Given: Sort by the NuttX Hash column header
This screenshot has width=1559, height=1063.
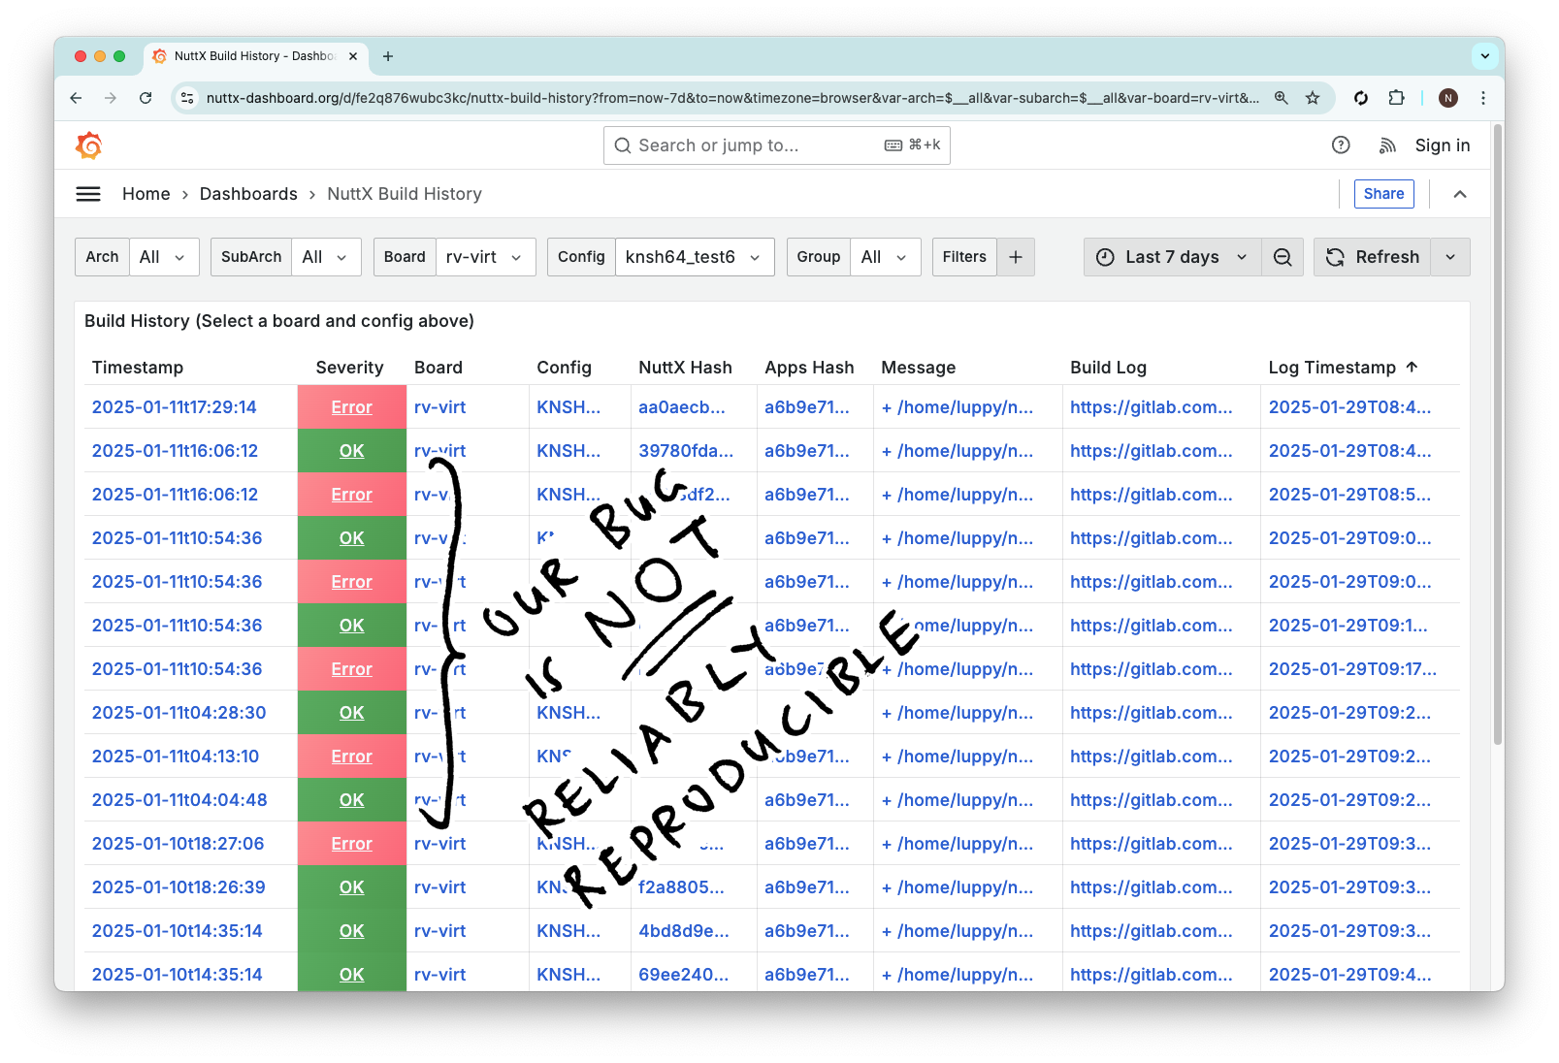Looking at the screenshot, I should click(685, 368).
